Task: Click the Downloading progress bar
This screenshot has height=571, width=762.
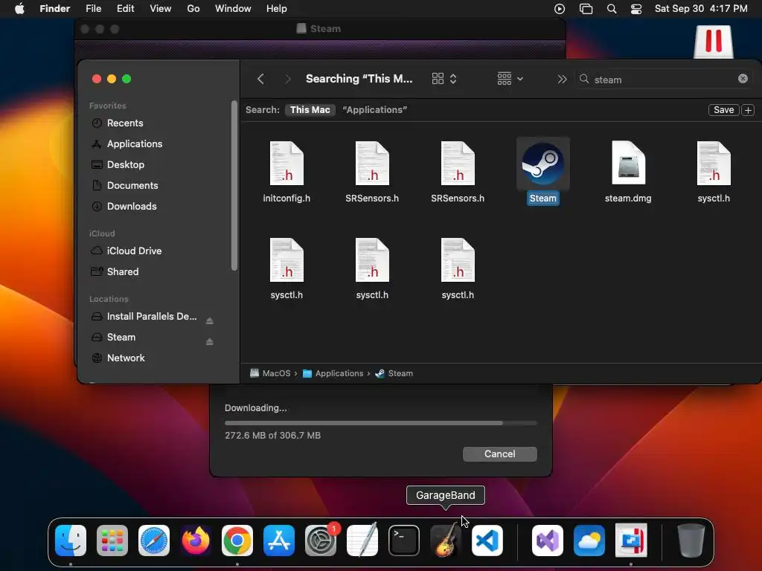Action: click(380, 423)
